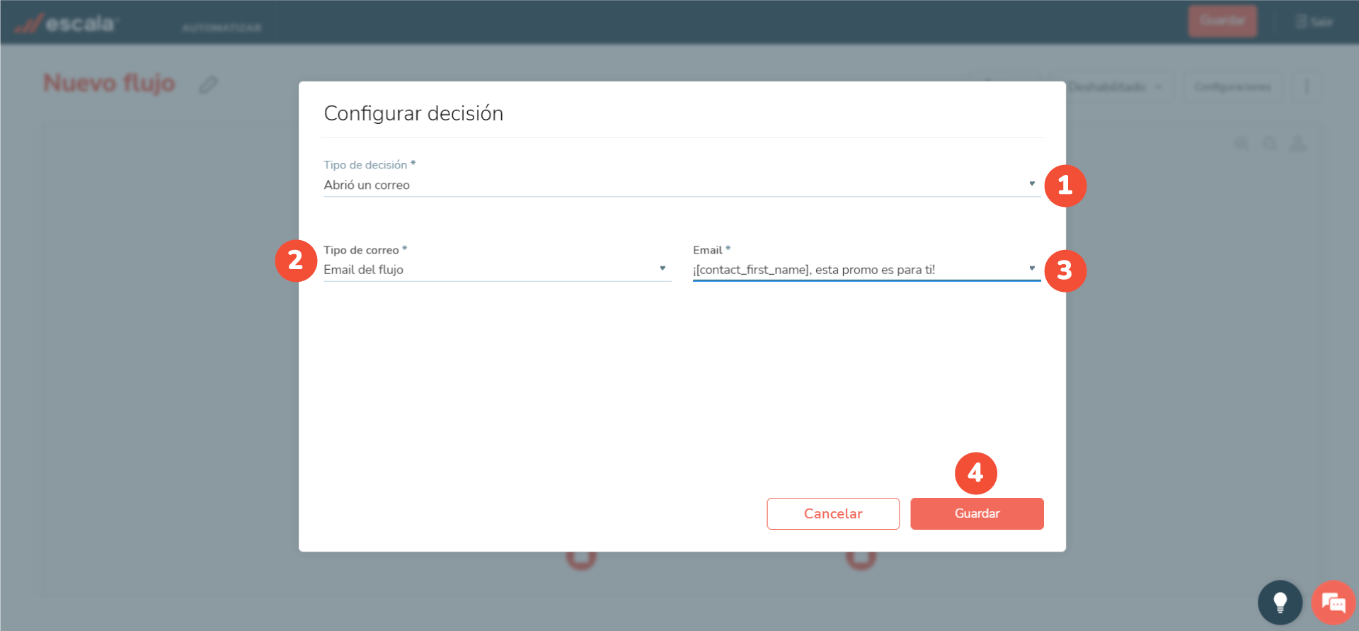Click the zoom out canvas icon
Viewport: 1359px width, 631px height.
[x=1271, y=144]
